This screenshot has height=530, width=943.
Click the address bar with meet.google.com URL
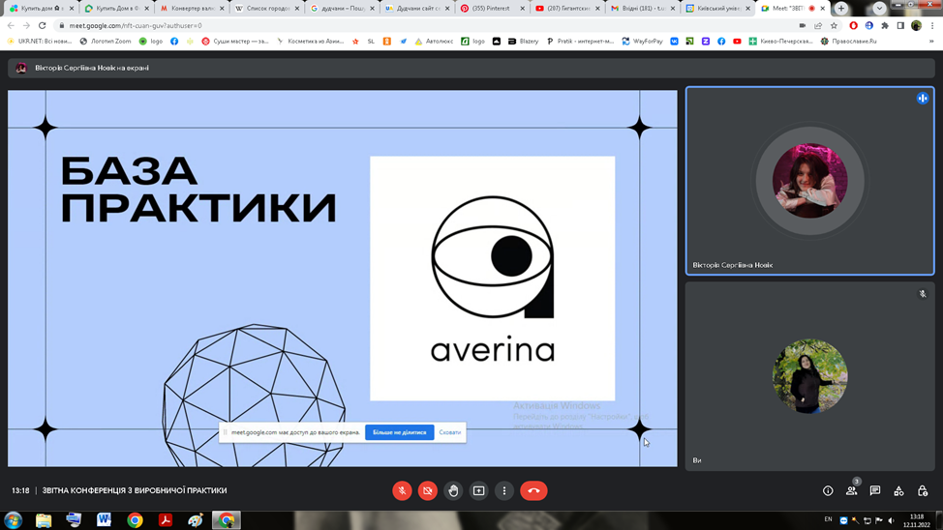pos(387,26)
